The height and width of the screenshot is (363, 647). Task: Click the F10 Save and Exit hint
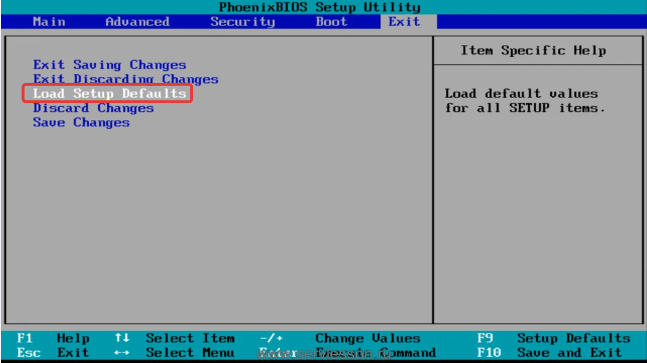pos(550,353)
